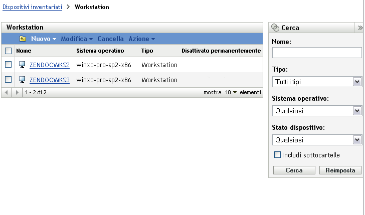Click the folder-up icon in toolbar

point(23,39)
